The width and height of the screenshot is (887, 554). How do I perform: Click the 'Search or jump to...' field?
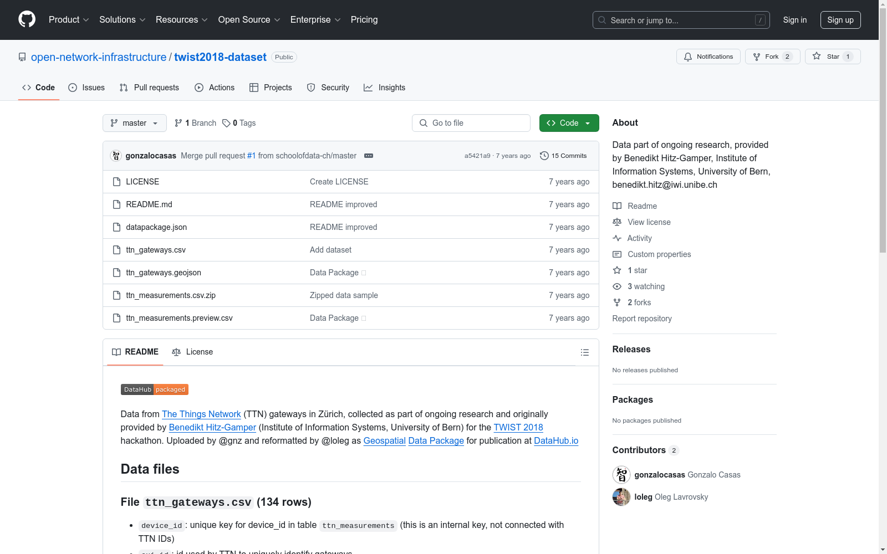click(x=681, y=20)
